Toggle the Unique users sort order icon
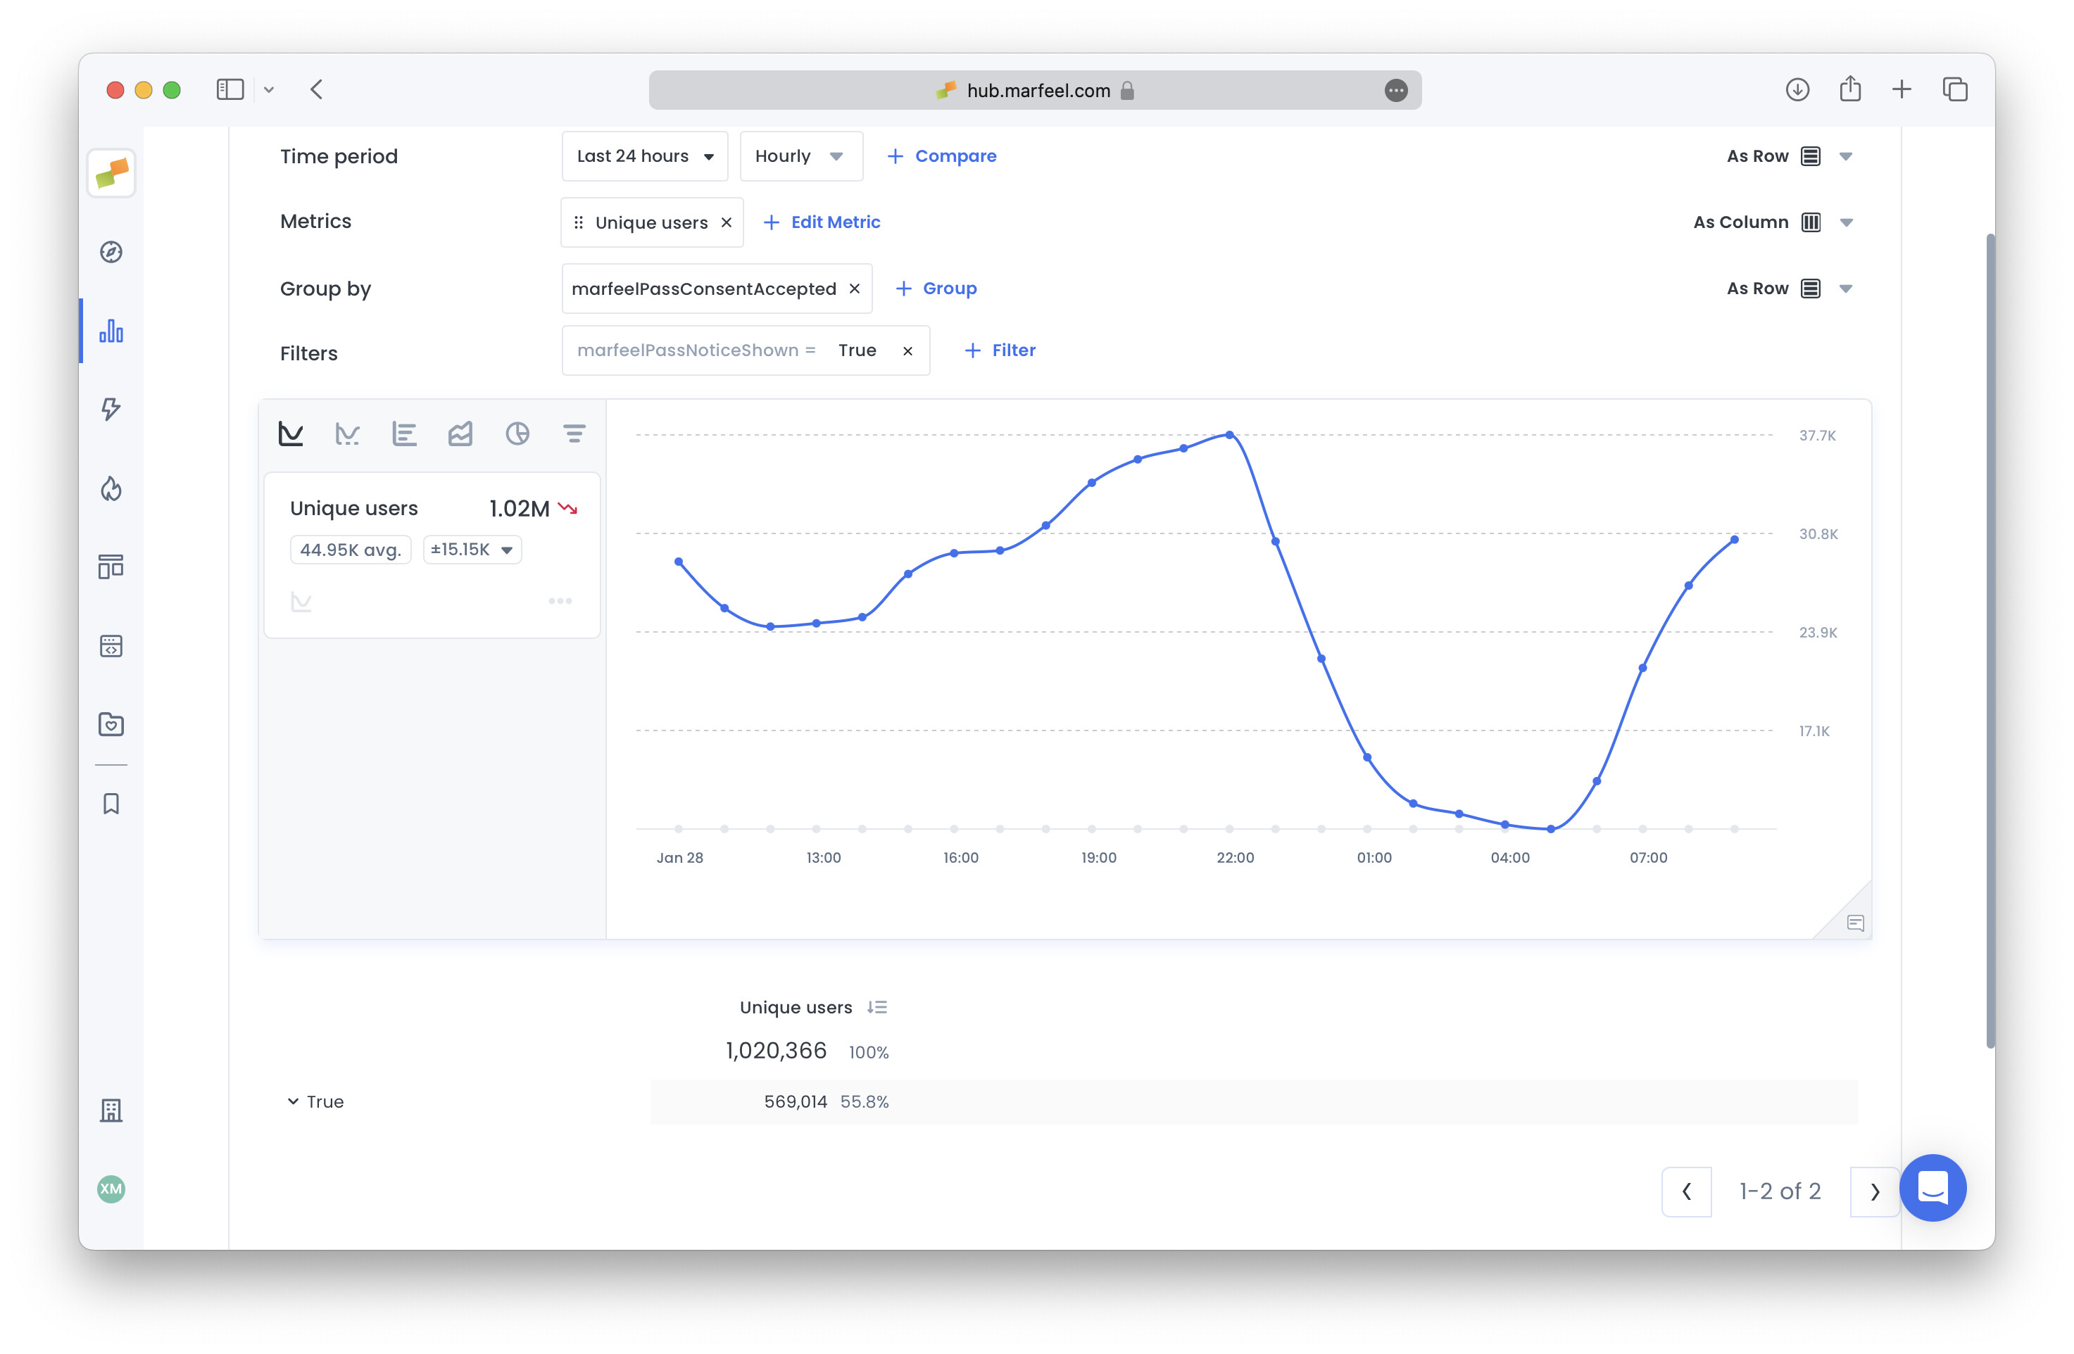 click(x=877, y=1006)
